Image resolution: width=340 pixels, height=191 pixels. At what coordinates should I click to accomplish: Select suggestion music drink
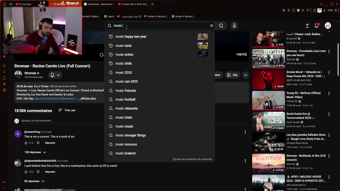(x=159, y=64)
